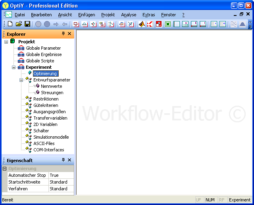Click the Automatischer Stop value True
This screenshot has width=254, height=205.
61,175
